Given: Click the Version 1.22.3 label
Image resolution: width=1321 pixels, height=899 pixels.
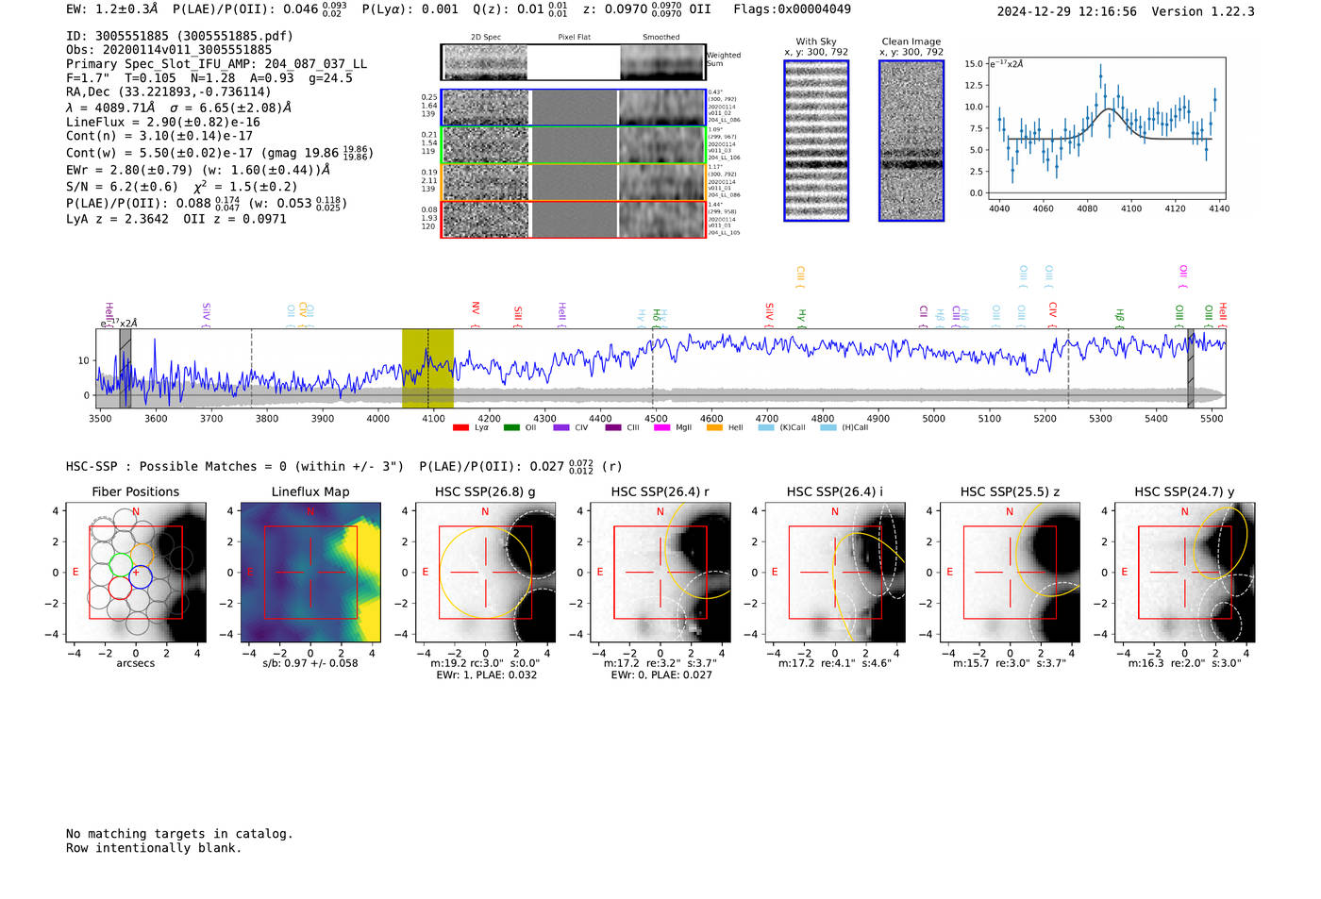Looking at the screenshot, I should 1203,11.
